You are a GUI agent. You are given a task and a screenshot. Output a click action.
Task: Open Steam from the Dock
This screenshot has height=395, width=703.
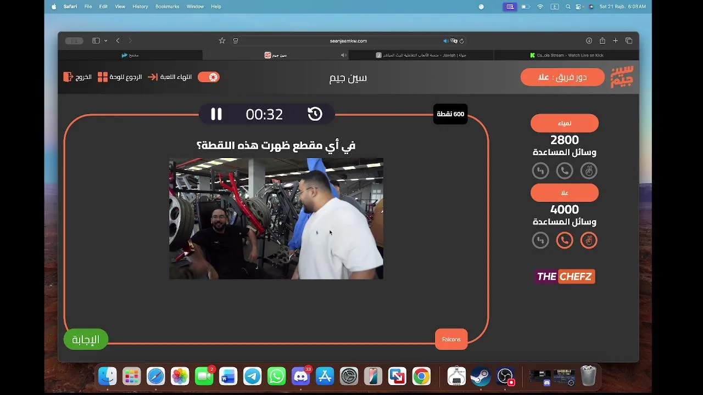coord(481,376)
